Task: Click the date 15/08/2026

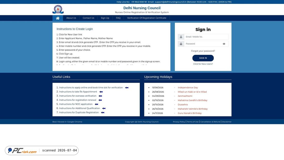Action: (158, 88)
